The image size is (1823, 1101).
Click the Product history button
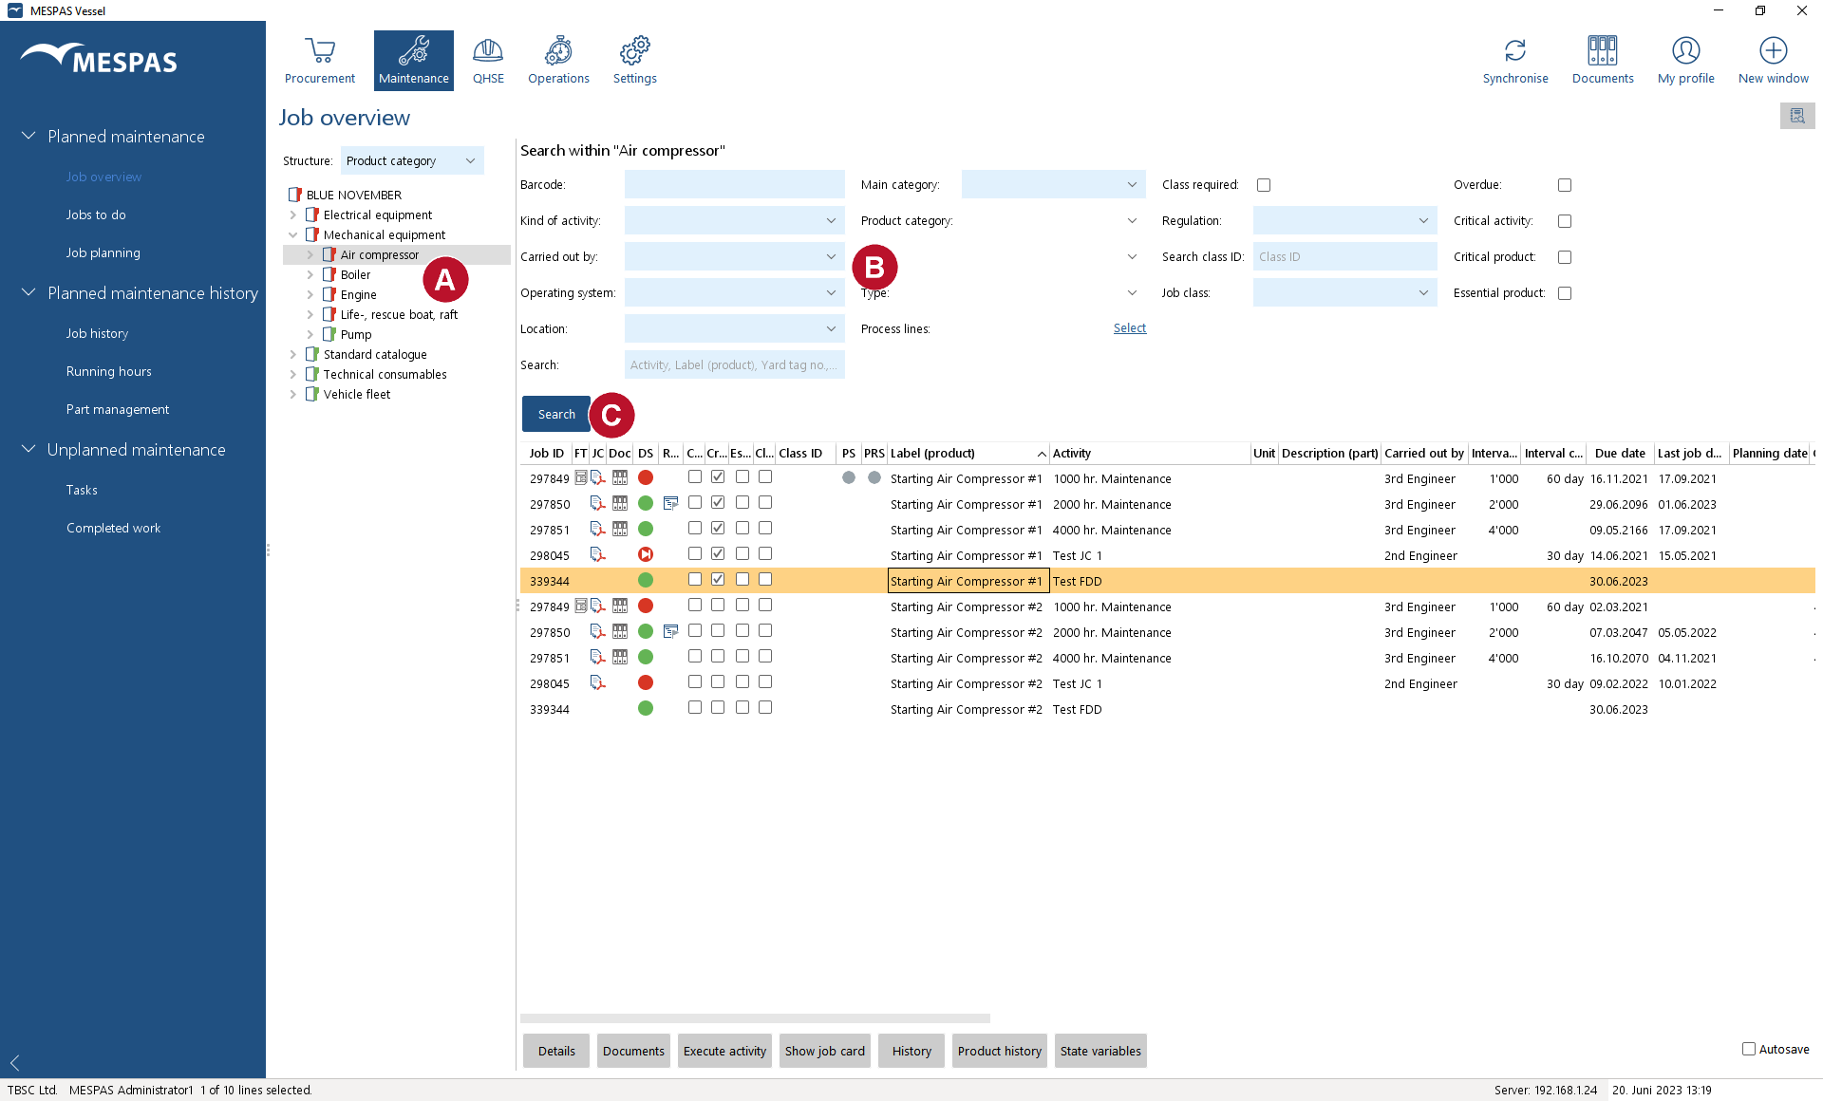999,1051
